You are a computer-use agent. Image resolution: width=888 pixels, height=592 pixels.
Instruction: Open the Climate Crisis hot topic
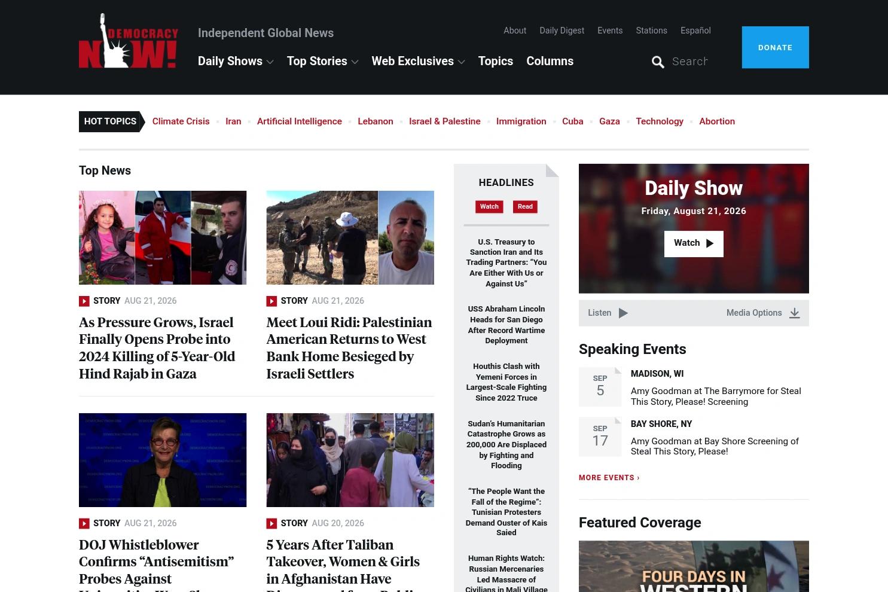click(181, 121)
